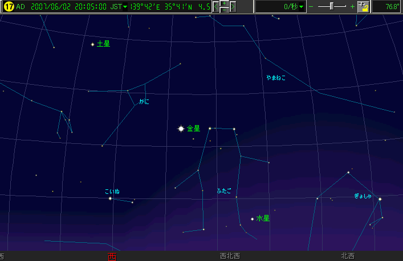403x261 pixels.
Task: Click the 76.8° field-of-view value
Action: (x=387, y=7)
